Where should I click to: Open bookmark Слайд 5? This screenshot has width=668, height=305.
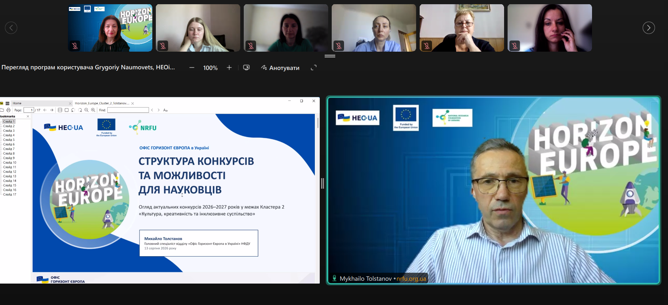click(x=9, y=140)
